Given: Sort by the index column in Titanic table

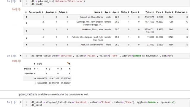Looking at the screenshot, I should pos(26,12).
